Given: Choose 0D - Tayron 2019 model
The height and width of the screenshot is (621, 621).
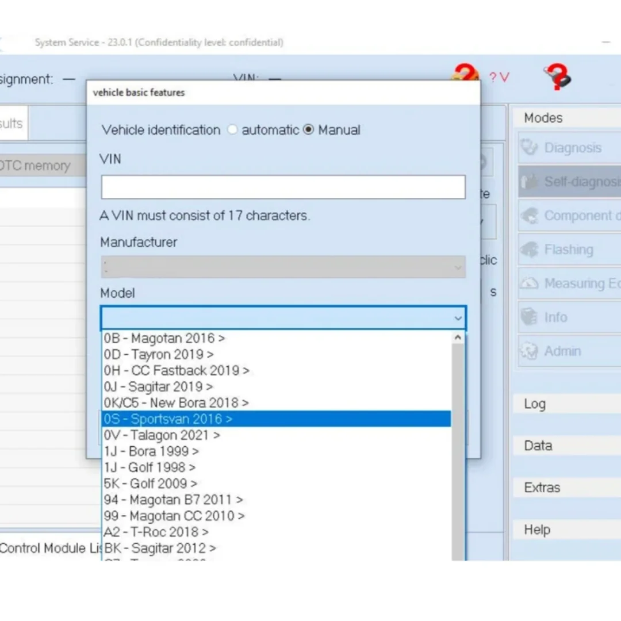Looking at the screenshot, I should click(x=276, y=354).
